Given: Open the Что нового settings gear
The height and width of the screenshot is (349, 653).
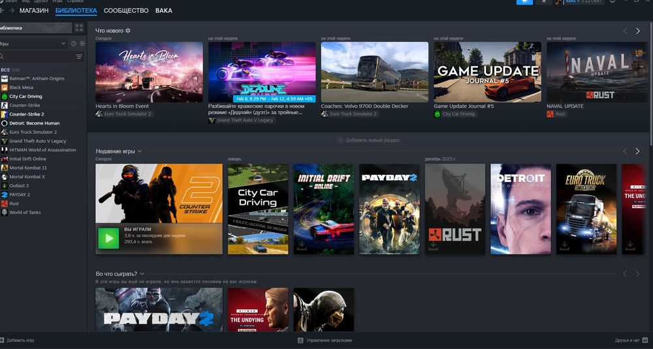Looking at the screenshot, I should point(128,31).
